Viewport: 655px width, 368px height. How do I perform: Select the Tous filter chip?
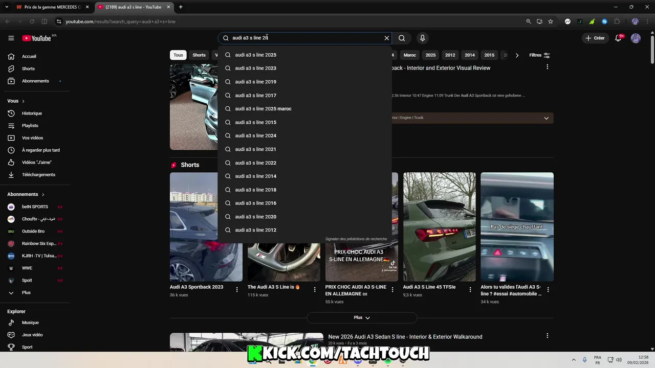178,55
